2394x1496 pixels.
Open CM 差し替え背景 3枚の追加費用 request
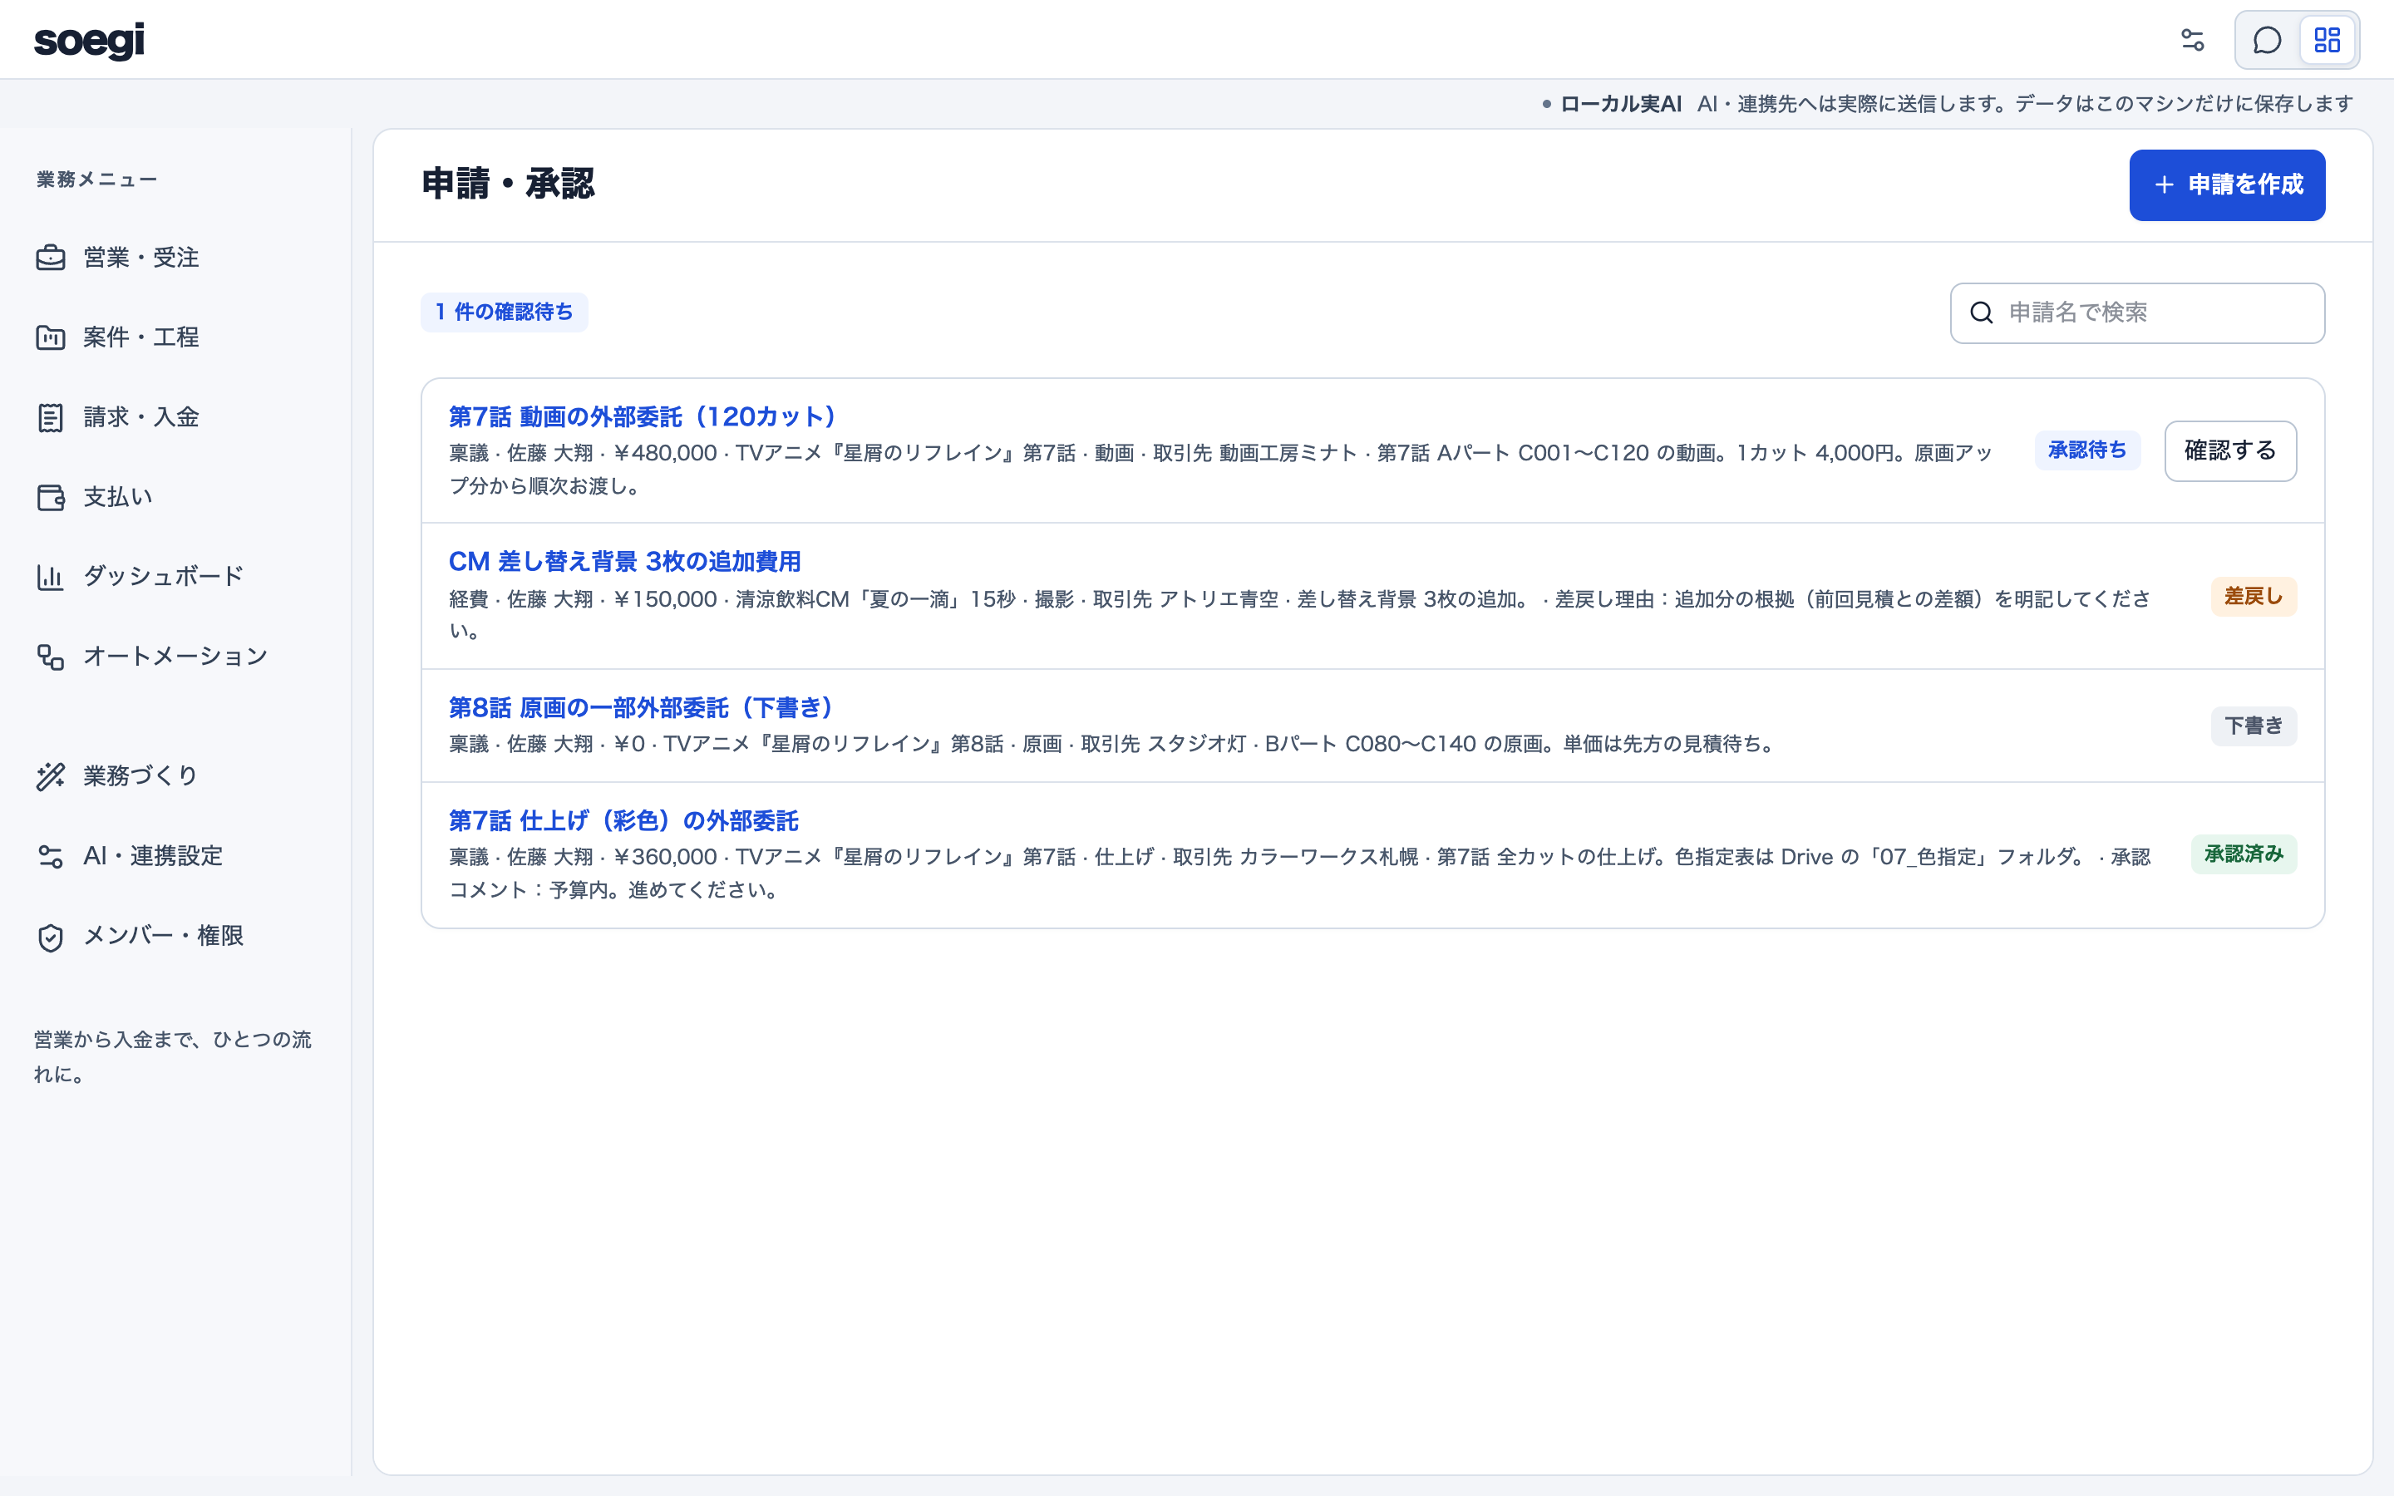pyautogui.click(x=624, y=561)
